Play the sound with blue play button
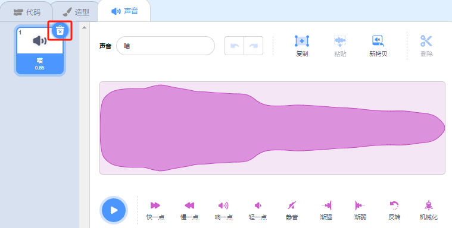This screenshot has width=452, height=228. (114, 210)
